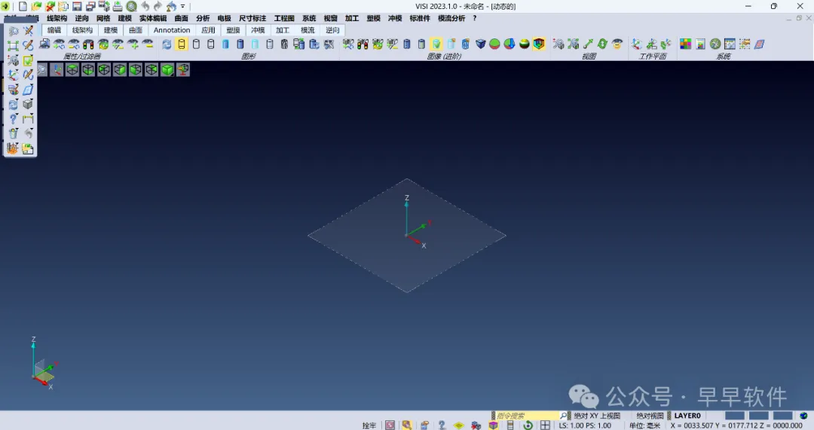Image resolution: width=814 pixels, height=430 pixels.
Task: Switch to the 曲面 ribbon tab
Action: tap(136, 30)
